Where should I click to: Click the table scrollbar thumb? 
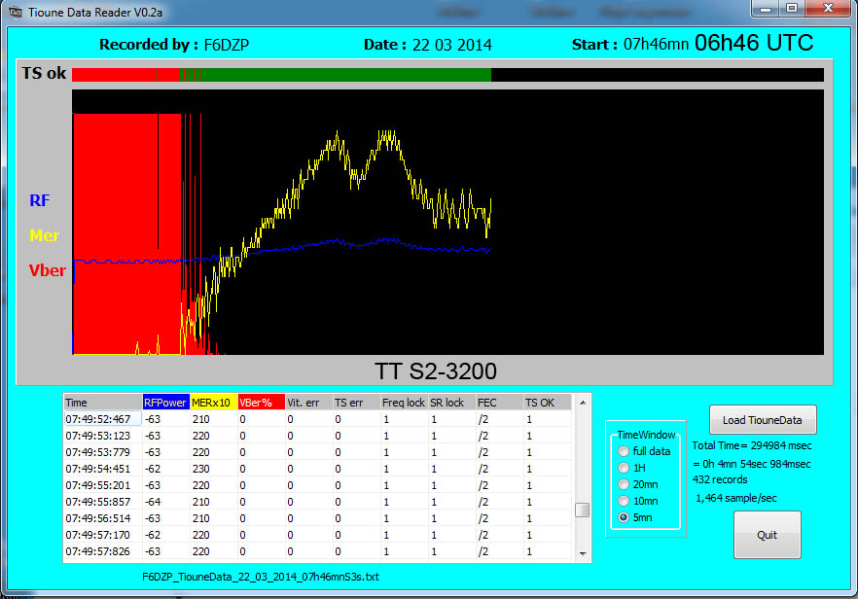point(582,510)
